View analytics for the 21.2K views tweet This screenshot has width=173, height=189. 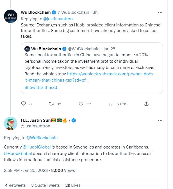point(111,104)
